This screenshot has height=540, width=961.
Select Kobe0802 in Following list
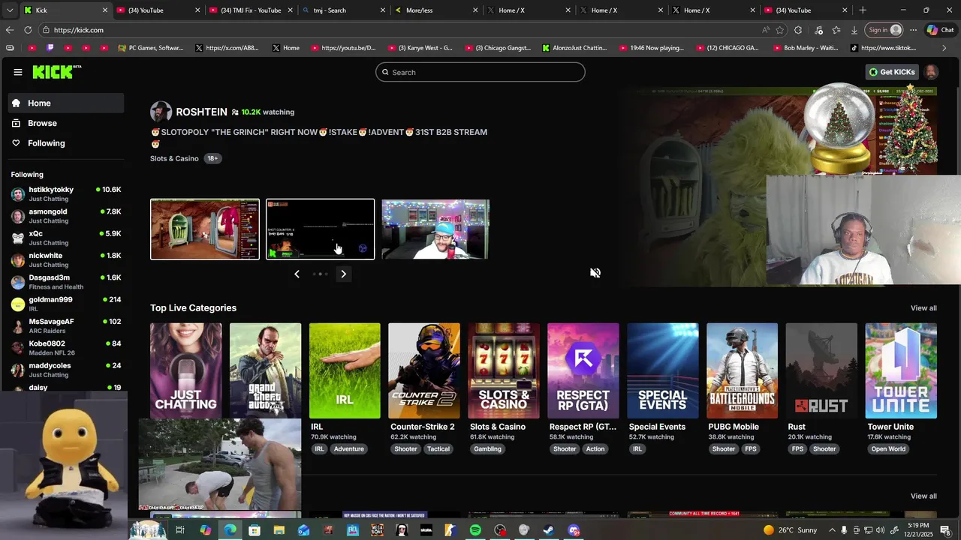coord(66,348)
